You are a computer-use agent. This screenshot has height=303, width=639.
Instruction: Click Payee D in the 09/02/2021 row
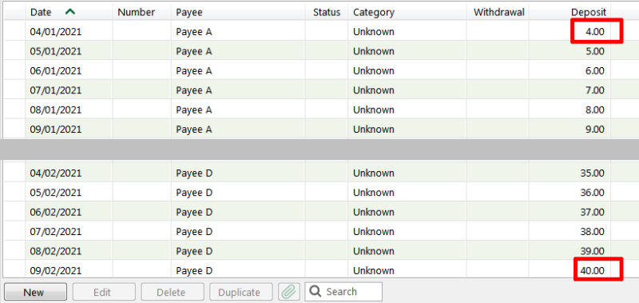click(194, 270)
